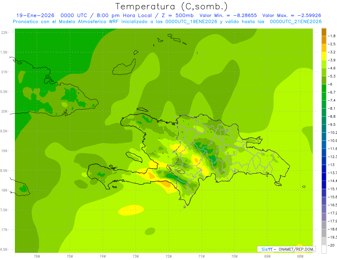337x260 pixels.
Task: Pick the dark orange swatch above -1.8
Action: click(324, 32)
